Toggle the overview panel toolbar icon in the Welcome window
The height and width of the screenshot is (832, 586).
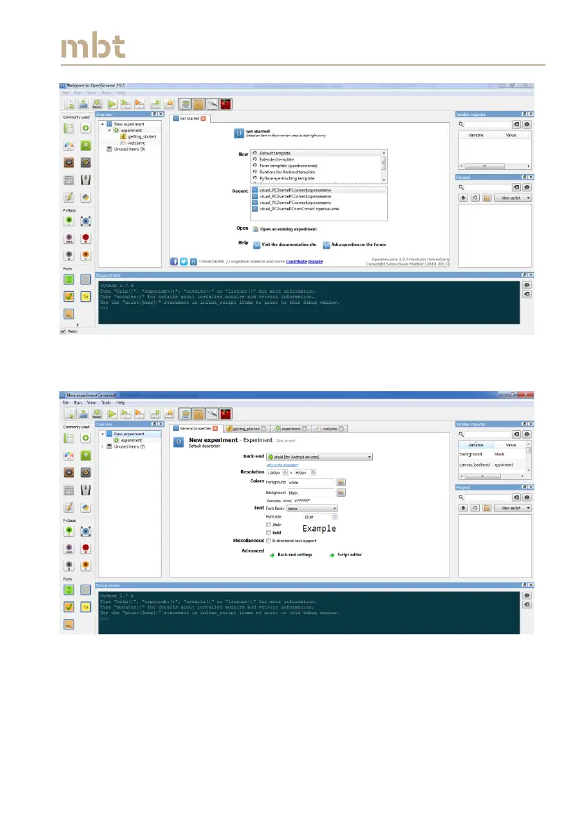(x=184, y=104)
